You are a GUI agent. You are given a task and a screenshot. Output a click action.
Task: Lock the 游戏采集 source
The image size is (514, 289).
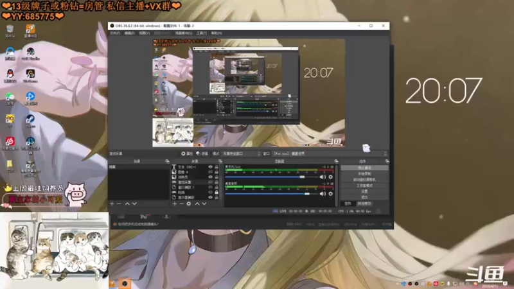217,182
